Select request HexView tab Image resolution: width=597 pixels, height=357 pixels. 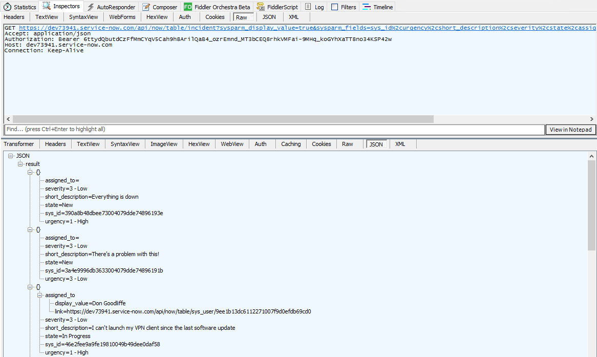tap(157, 17)
